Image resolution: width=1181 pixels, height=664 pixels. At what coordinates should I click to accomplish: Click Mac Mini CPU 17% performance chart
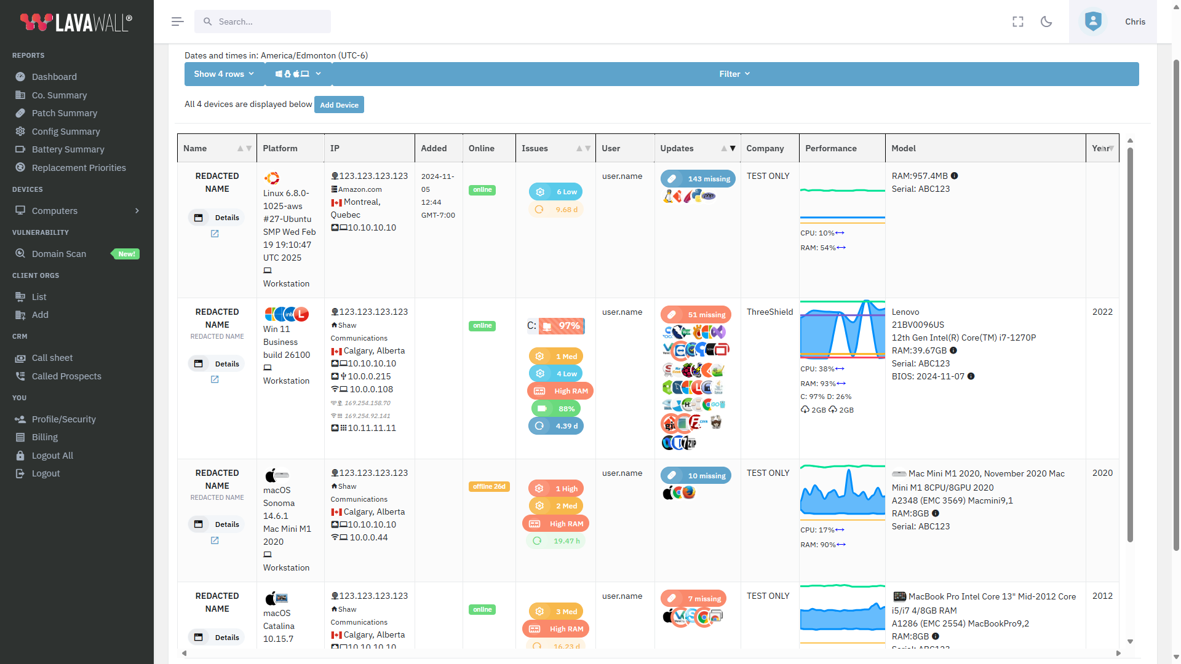pyautogui.click(x=842, y=492)
